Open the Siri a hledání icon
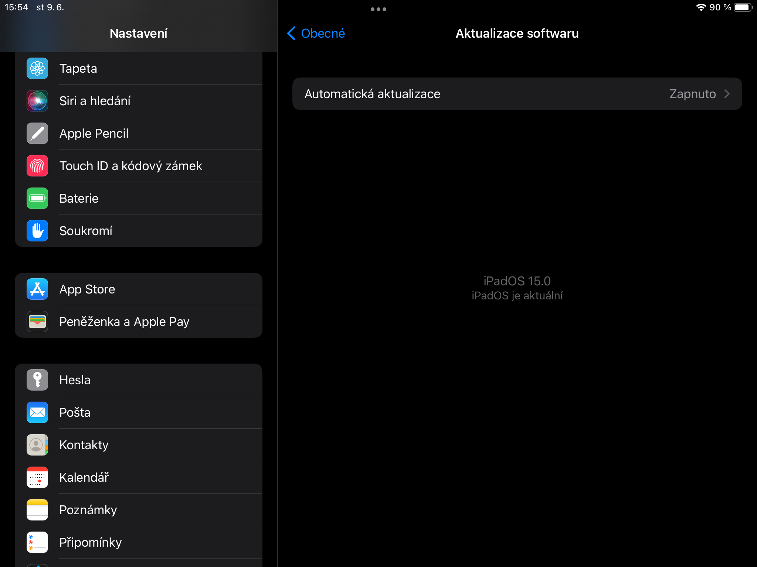This screenshot has height=567, width=757. click(37, 101)
